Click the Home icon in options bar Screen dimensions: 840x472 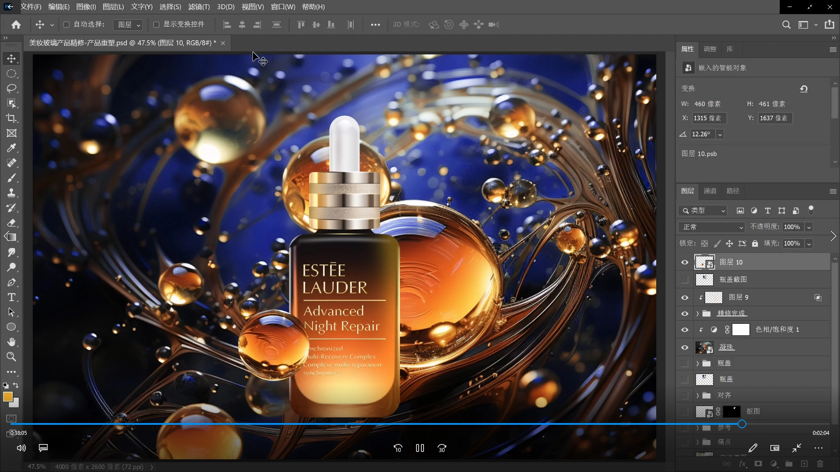click(16, 24)
